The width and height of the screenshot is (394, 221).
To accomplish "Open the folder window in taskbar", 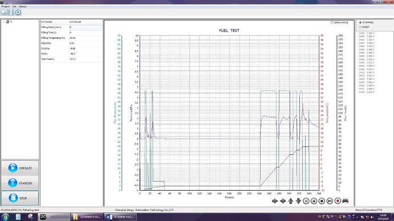I will 87,217.
